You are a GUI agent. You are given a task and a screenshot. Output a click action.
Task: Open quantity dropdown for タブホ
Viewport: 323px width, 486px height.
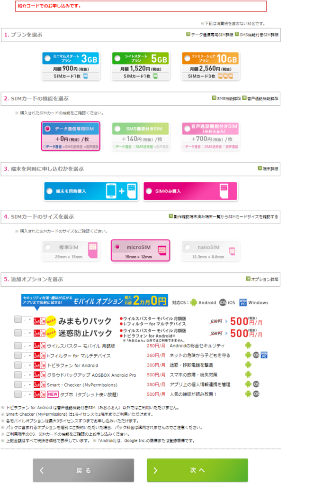(x=27, y=394)
